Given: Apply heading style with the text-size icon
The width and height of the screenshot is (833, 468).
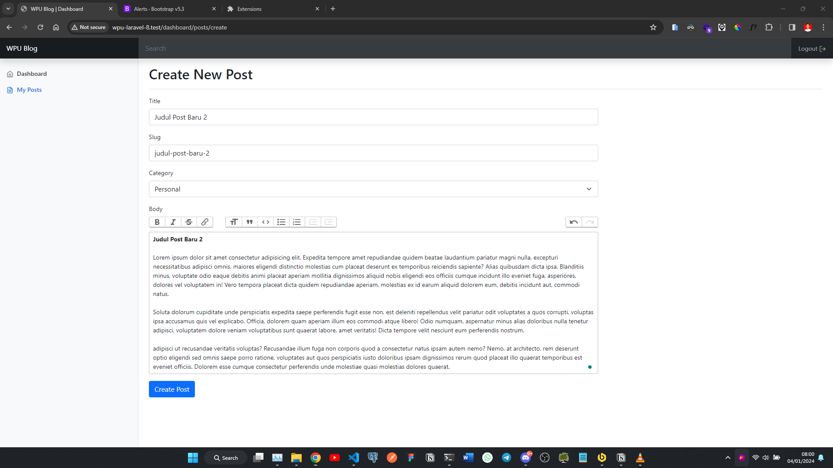Looking at the screenshot, I should (234, 222).
